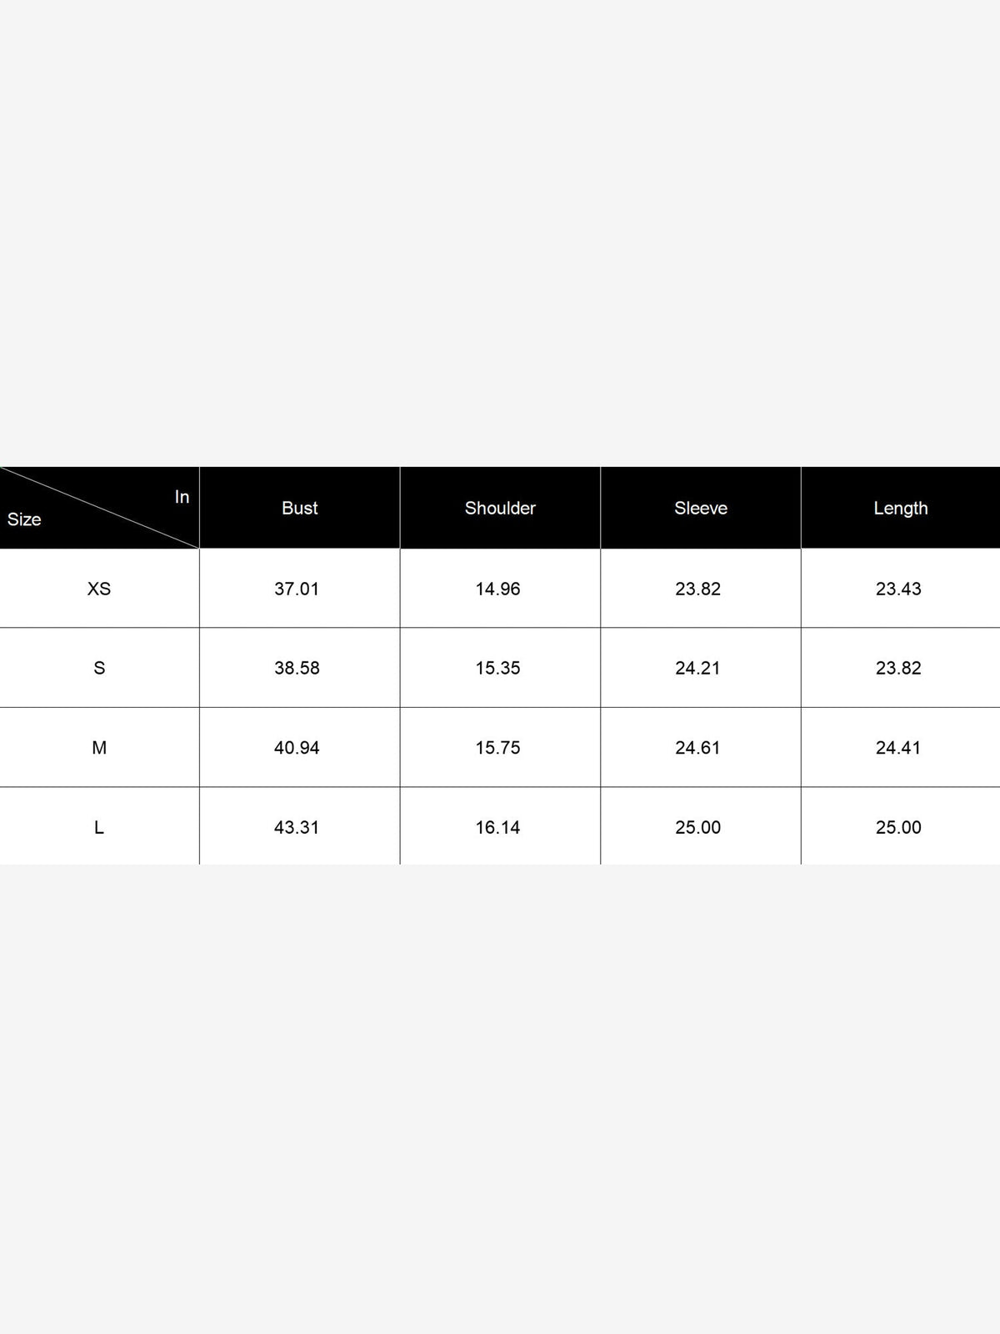
Task: Click the M sleeve value 24.61
Action: [697, 748]
